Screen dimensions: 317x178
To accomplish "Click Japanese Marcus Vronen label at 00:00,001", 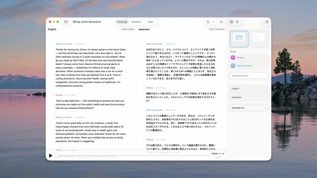I will point(154,44).
